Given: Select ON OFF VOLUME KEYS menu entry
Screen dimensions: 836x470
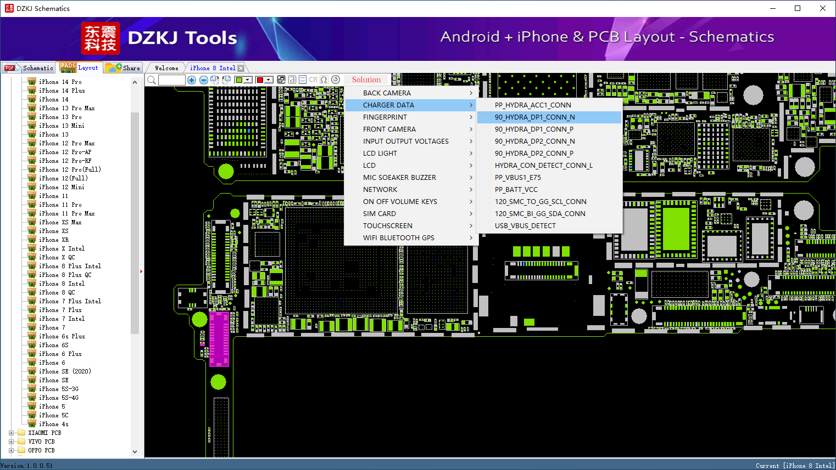Looking at the screenshot, I should point(411,202).
